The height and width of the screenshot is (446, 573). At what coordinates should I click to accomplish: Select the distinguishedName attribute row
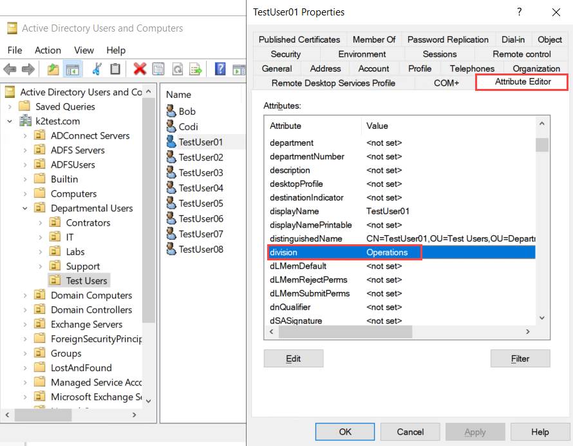tap(401, 238)
